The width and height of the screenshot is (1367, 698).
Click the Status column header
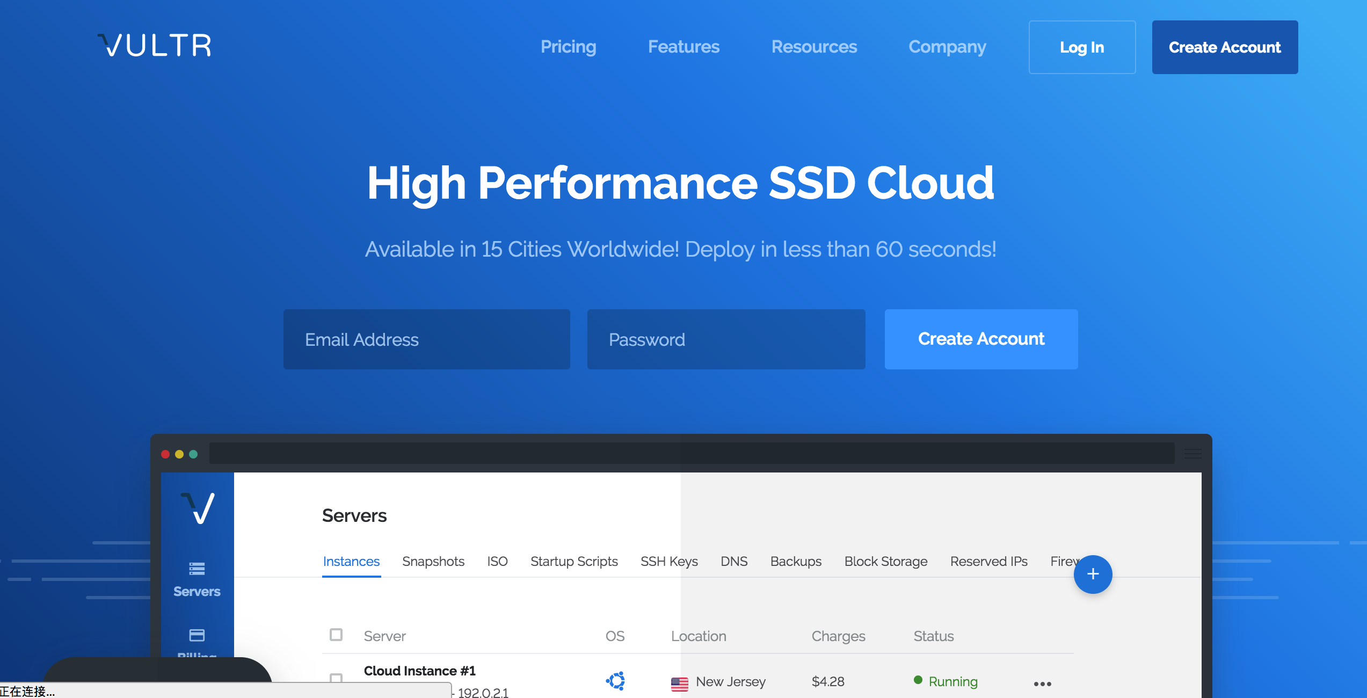(934, 636)
